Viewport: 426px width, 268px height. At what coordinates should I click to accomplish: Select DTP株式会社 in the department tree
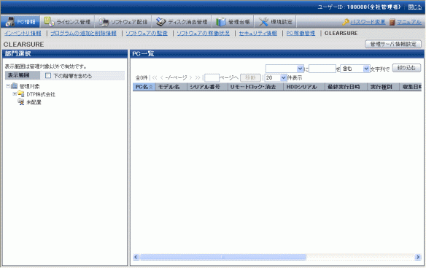pos(41,94)
